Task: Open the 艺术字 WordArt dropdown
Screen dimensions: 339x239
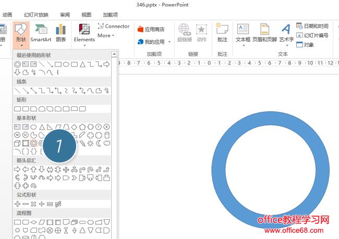Action: coord(286,34)
